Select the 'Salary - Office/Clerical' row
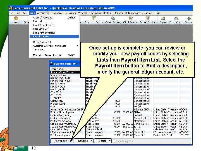The width and height of the screenshot is (201, 151). 65,72
